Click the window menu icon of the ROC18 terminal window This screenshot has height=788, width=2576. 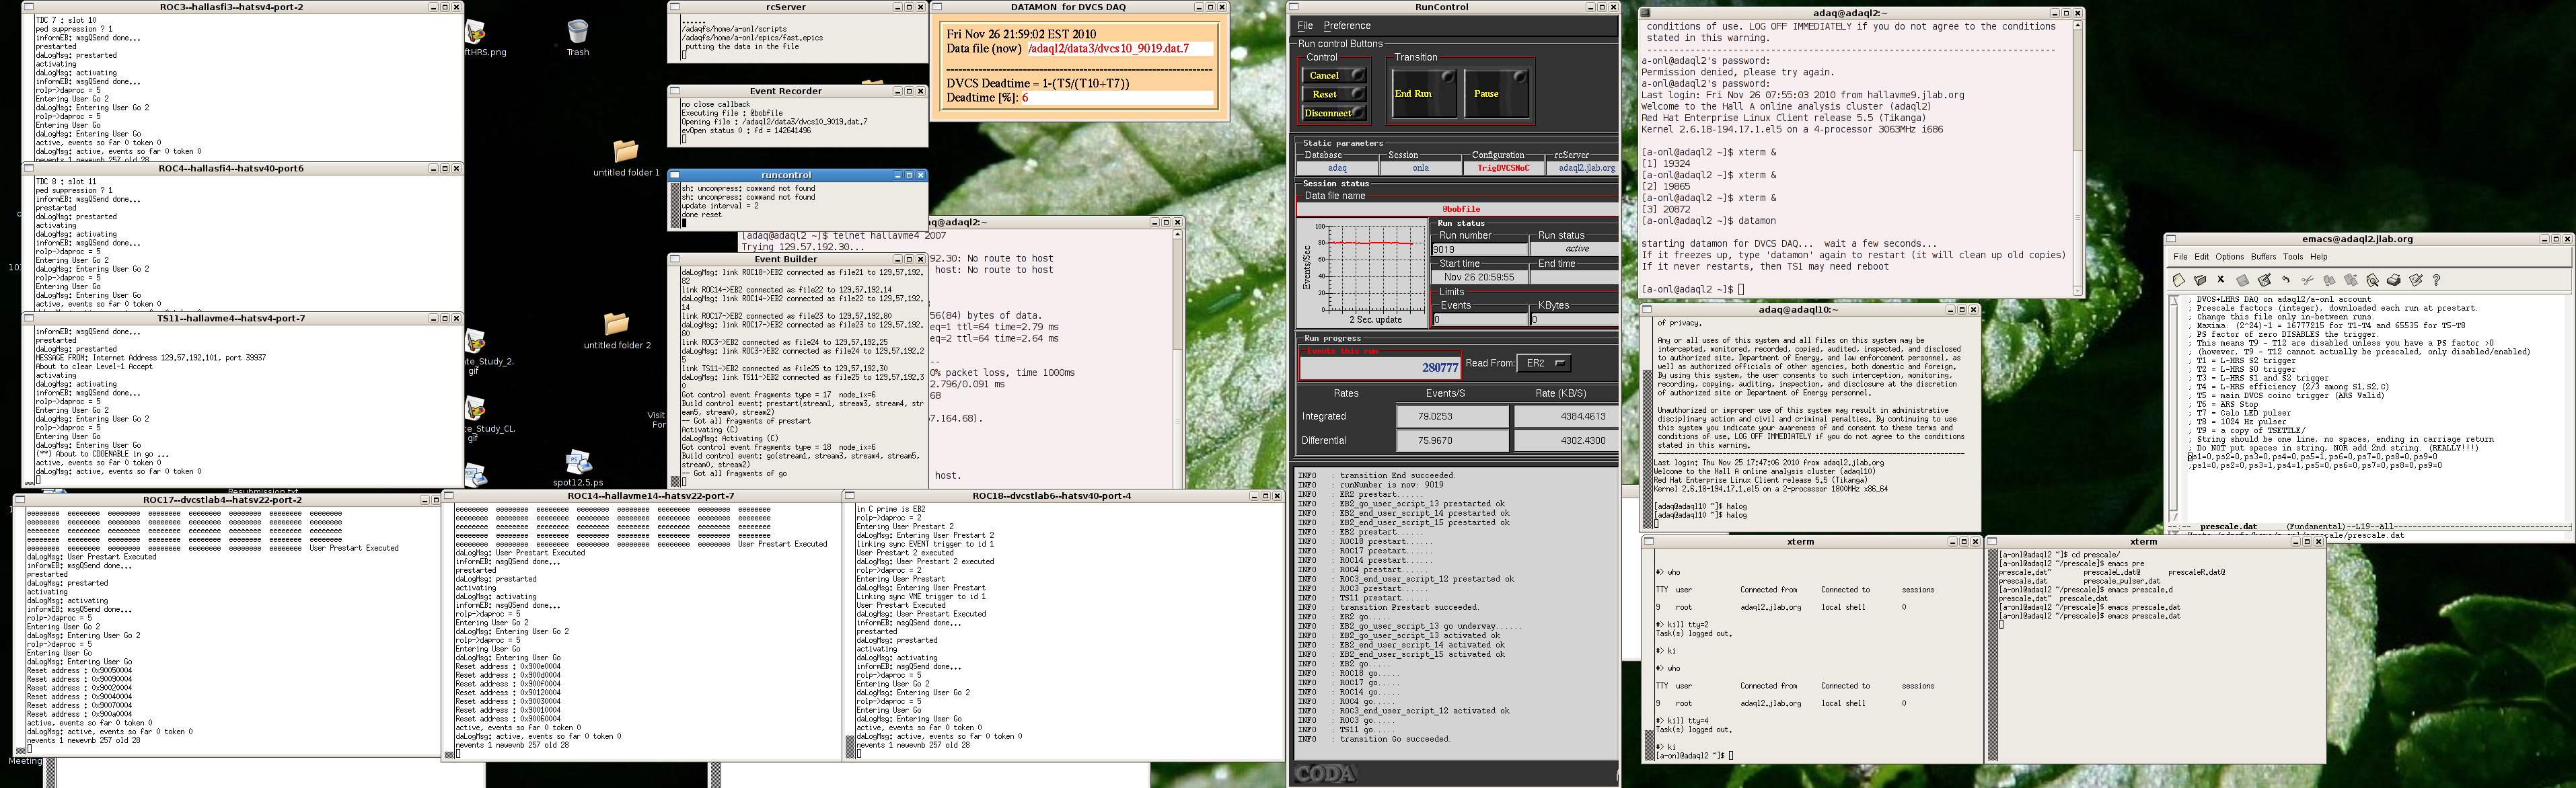850,496
